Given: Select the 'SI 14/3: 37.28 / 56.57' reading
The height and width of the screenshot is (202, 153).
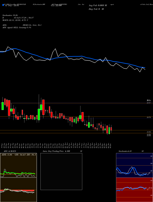Looking at the screenshot, I should [x=24, y=18].
